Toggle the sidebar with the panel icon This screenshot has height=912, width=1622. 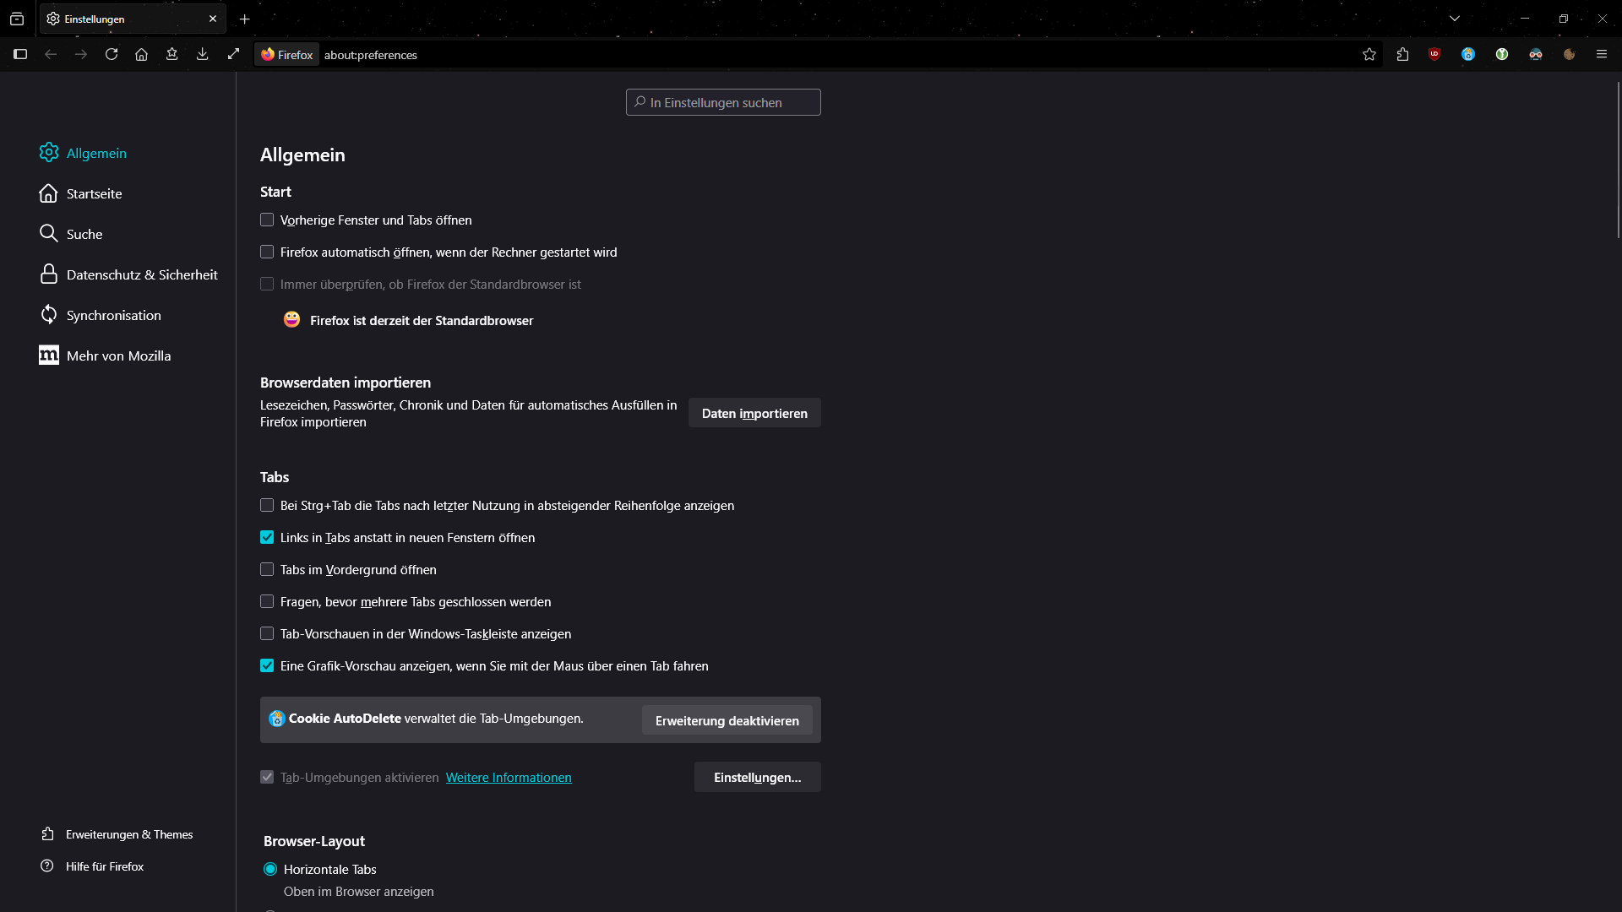click(20, 54)
